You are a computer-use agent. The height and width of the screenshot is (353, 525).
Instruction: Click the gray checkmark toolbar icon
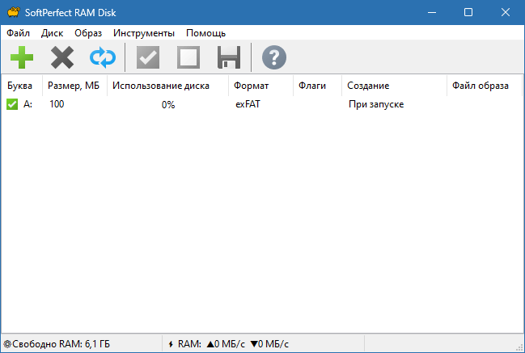pos(148,57)
